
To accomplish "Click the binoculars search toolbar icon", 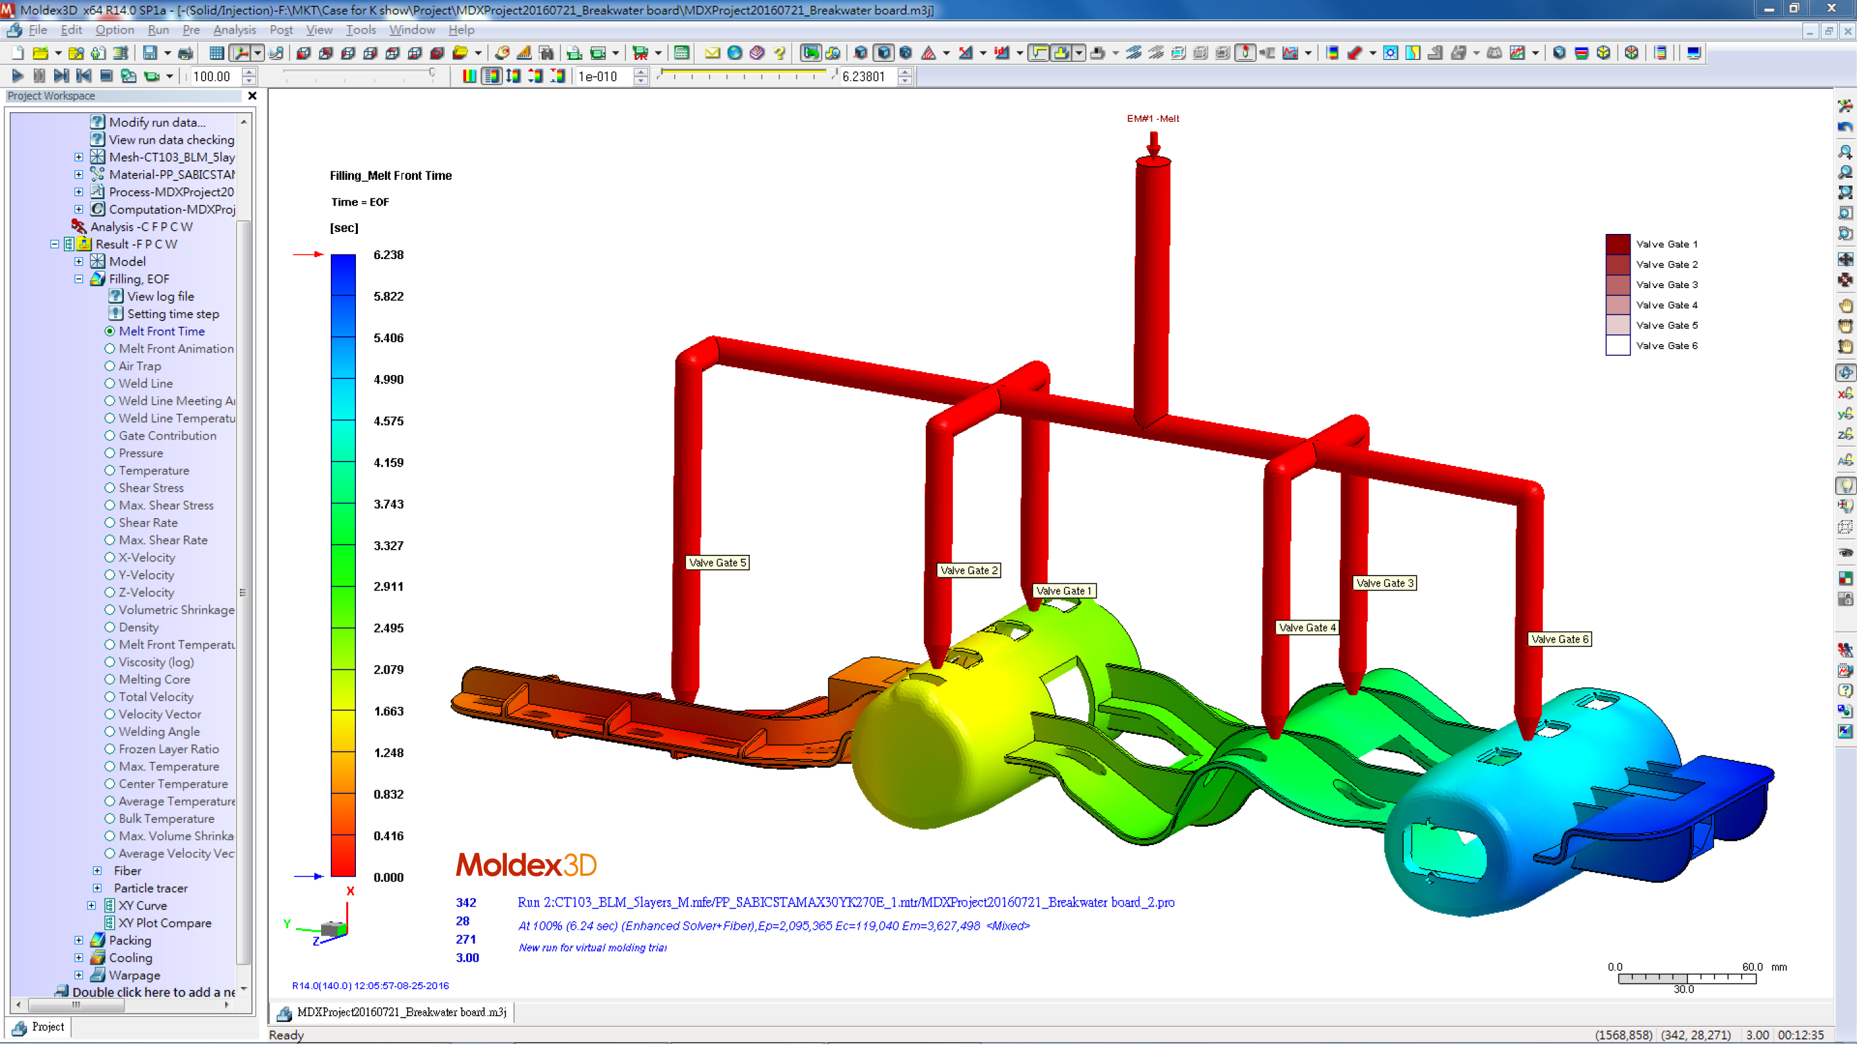I will pos(545,53).
